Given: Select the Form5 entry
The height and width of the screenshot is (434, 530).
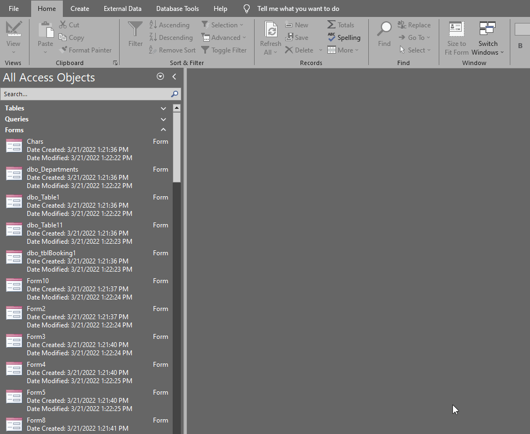Looking at the screenshot, I should pos(87,401).
